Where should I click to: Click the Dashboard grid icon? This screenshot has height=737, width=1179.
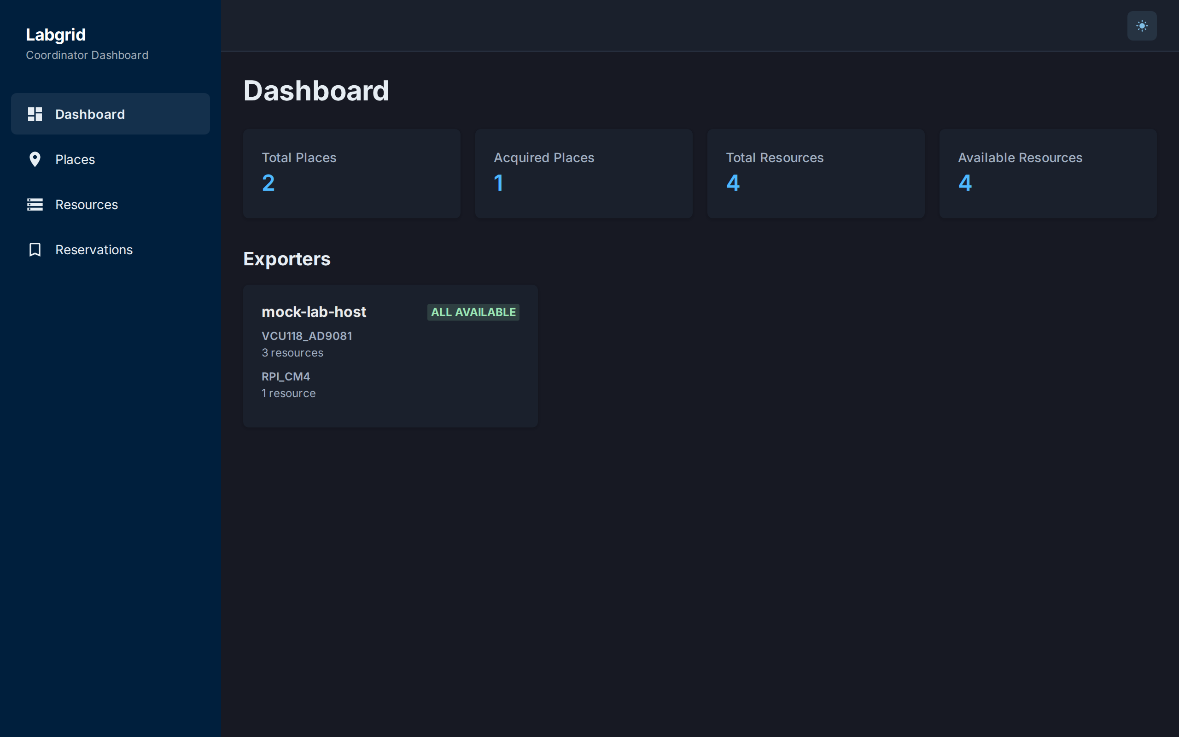(35, 114)
